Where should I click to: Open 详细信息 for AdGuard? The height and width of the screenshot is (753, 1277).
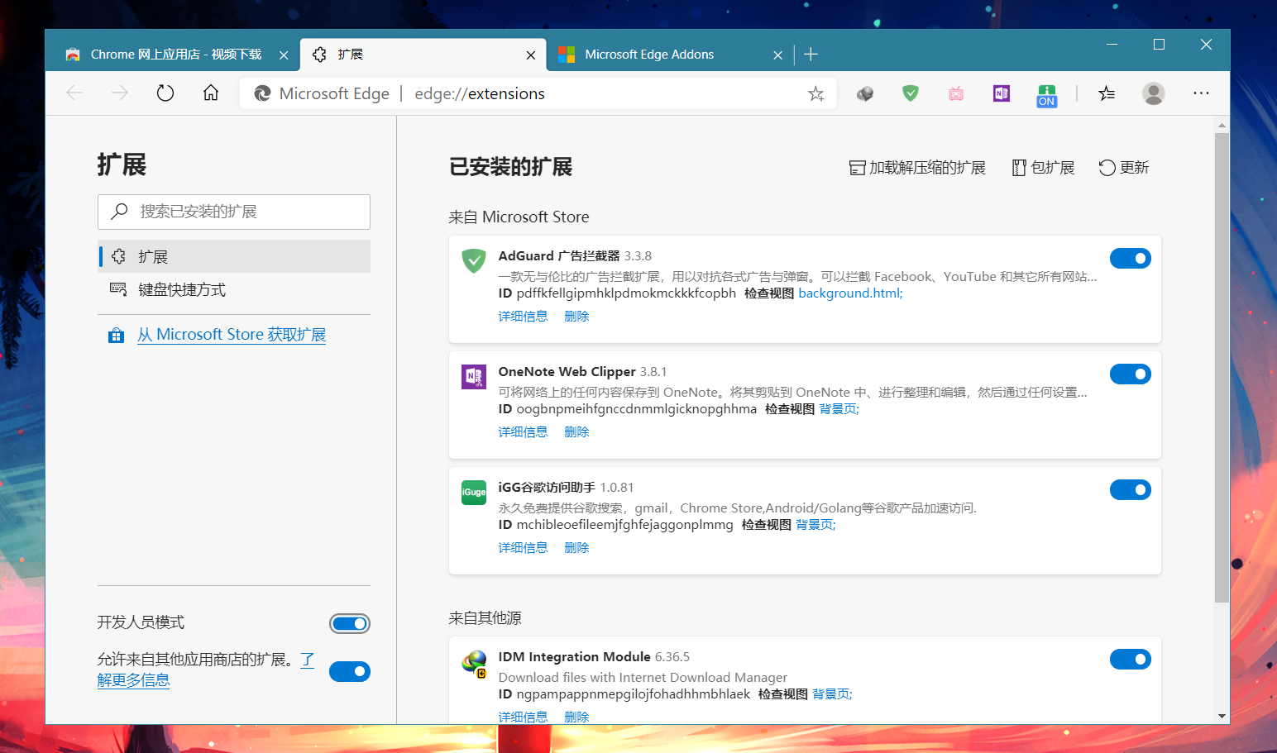point(523,317)
